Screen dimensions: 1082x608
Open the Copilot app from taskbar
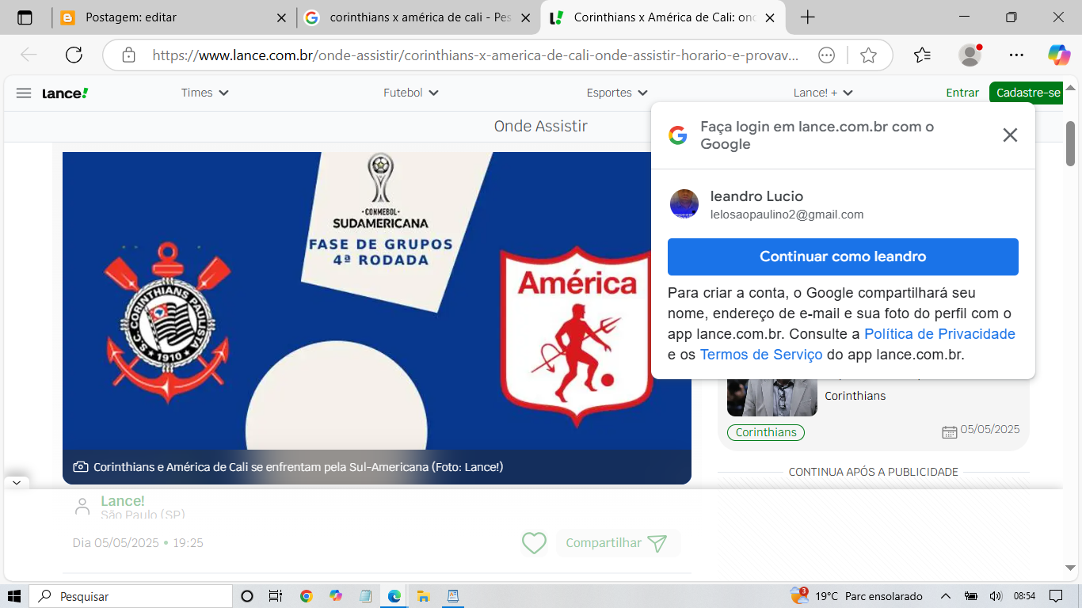336,596
